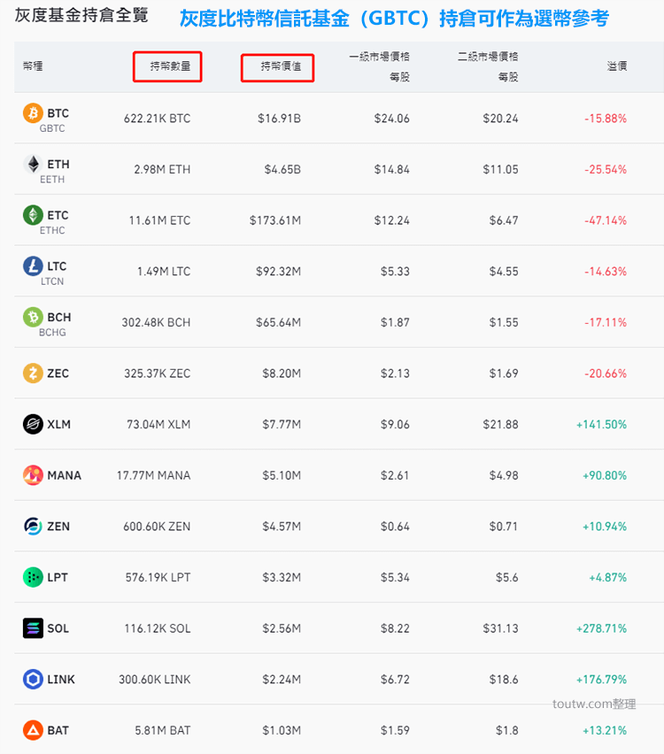Click the 幣種 column header
This screenshot has height=754, width=664.
click(x=33, y=65)
